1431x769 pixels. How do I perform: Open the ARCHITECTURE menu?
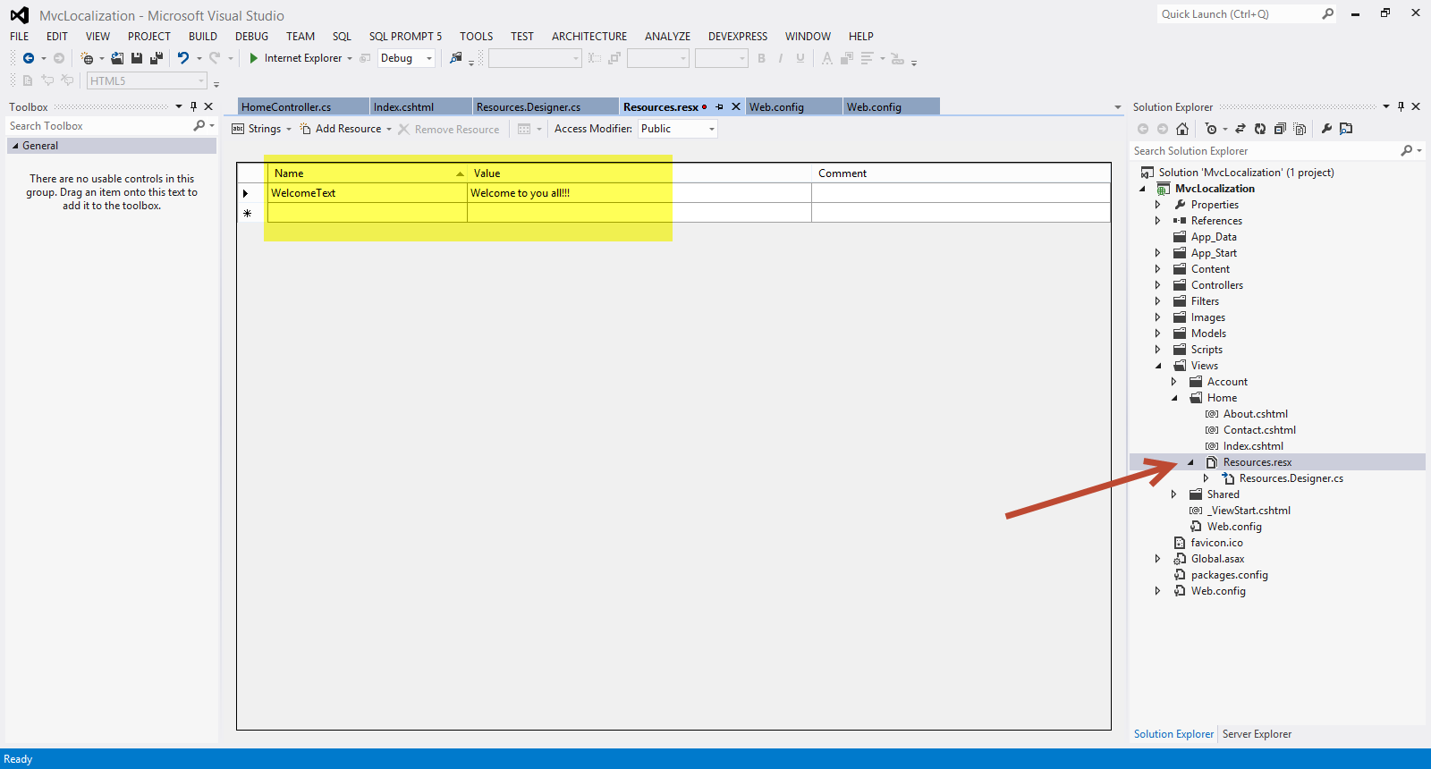pyautogui.click(x=589, y=37)
